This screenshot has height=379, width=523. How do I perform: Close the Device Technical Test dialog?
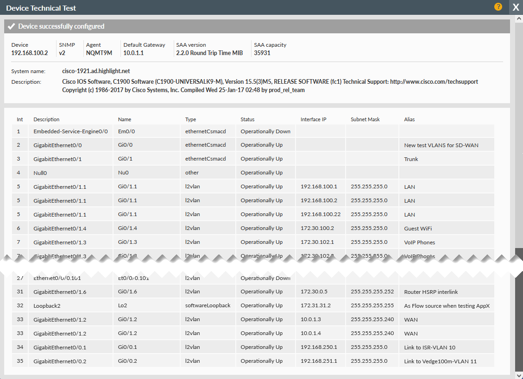[x=516, y=7]
